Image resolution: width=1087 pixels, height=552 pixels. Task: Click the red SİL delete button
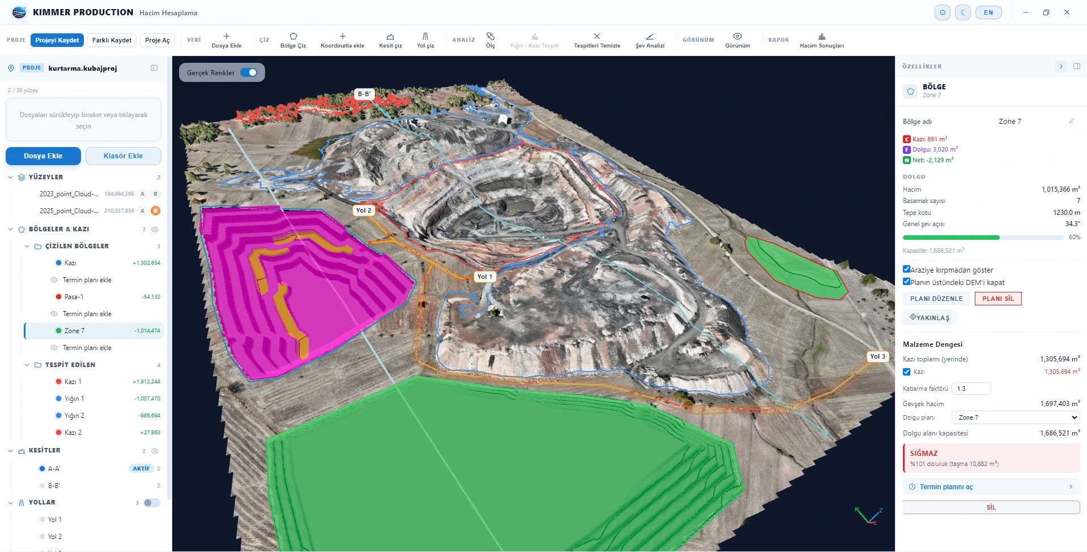pos(991,507)
